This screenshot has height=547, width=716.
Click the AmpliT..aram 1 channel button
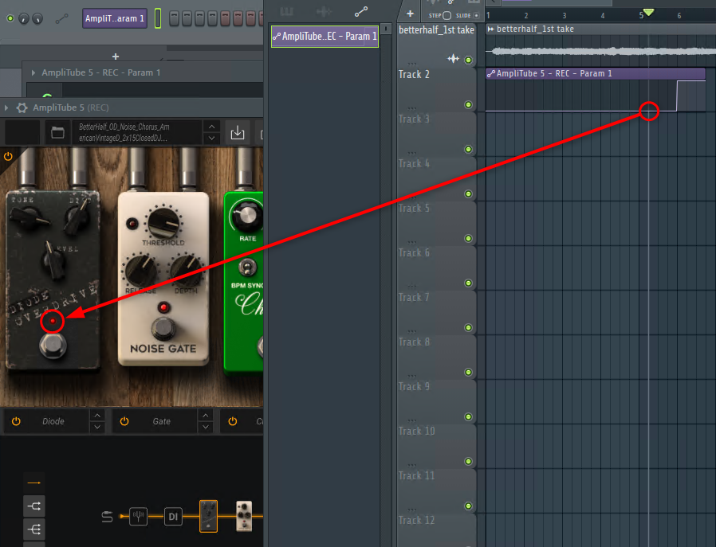[115, 18]
